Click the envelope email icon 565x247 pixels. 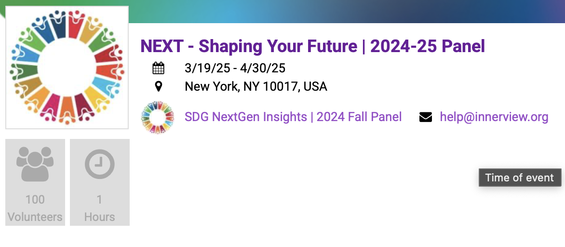tap(425, 117)
